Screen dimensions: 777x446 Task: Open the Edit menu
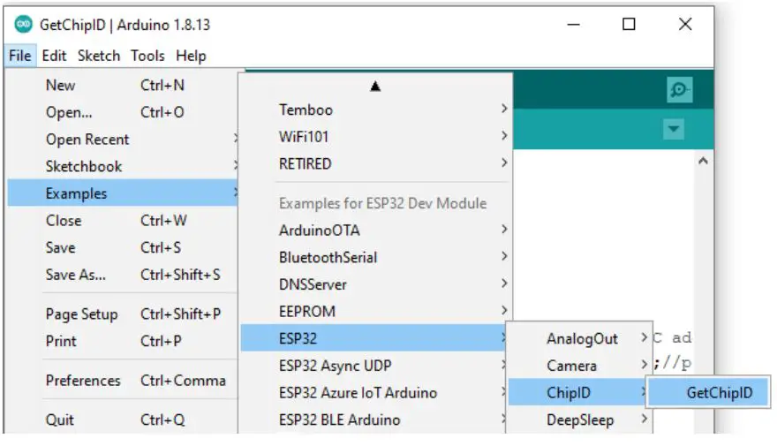(54, 56)
